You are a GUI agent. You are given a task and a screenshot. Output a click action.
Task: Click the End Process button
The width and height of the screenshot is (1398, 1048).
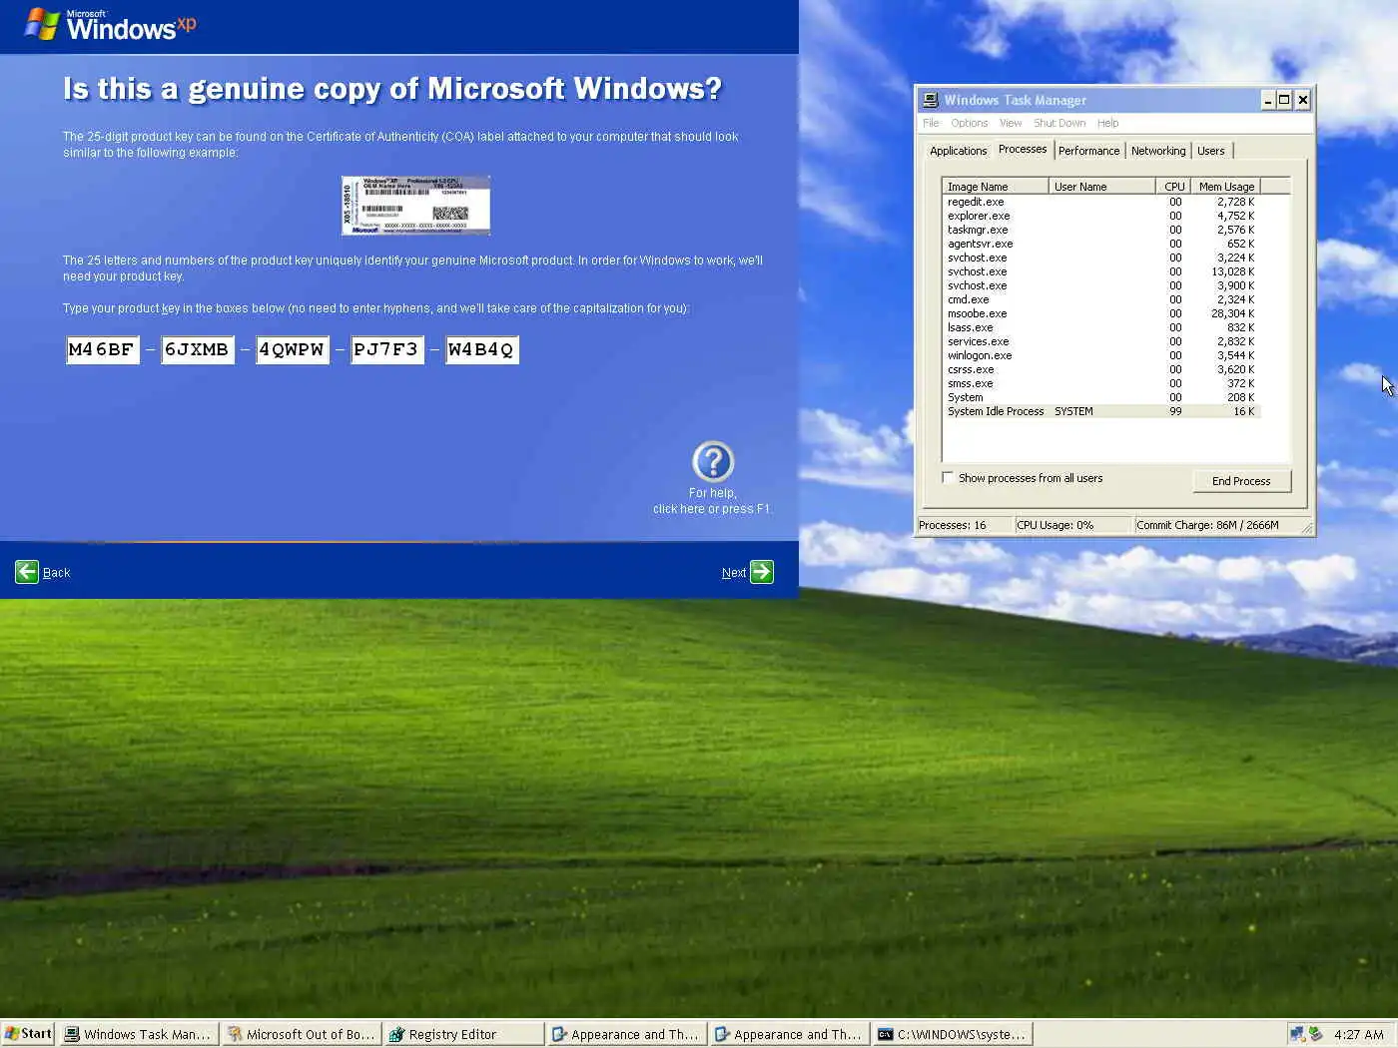1241,481
